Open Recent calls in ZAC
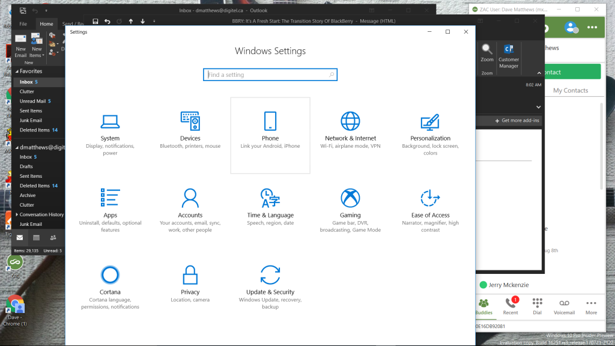Viewport: 615px width, 346px height. [510, 306]
